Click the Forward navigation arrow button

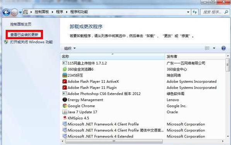tap(14, 12)
